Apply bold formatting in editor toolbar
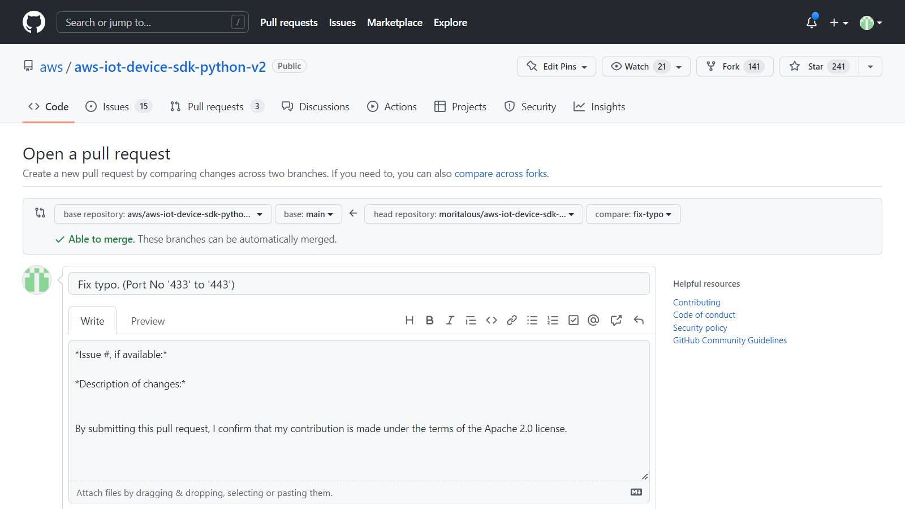This screenshot has width=905, height=509. tap(430, 321)
